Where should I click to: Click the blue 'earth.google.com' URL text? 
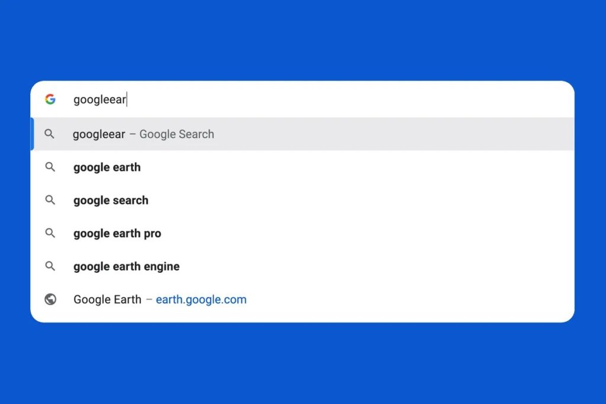point(201,299)
